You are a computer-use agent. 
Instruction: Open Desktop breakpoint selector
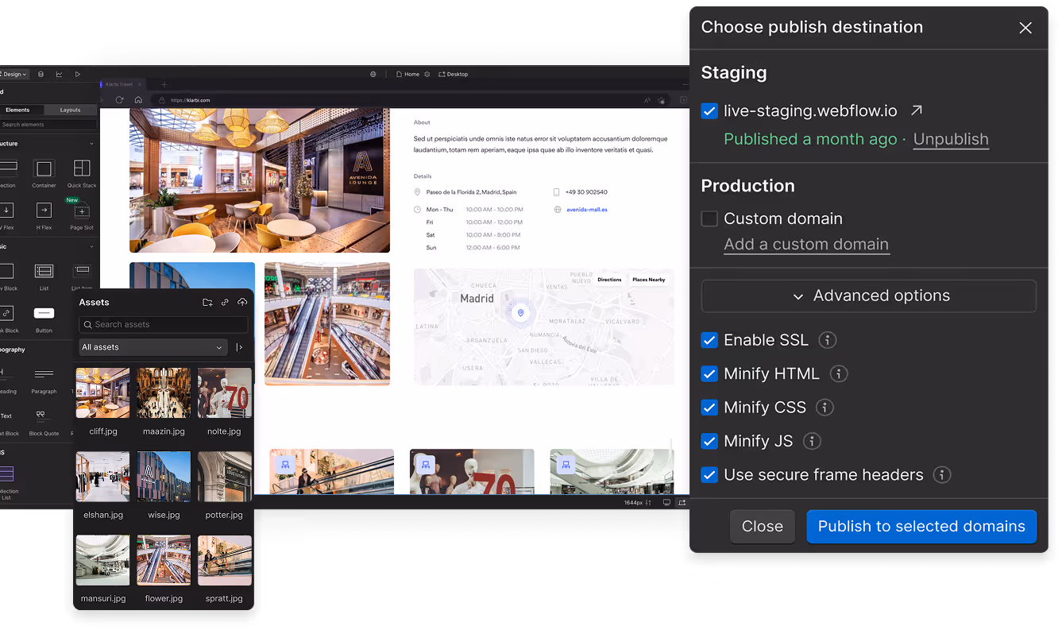(453, 74)
